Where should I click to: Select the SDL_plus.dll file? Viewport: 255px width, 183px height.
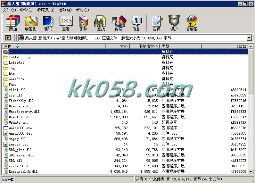[x=125, y=150]
